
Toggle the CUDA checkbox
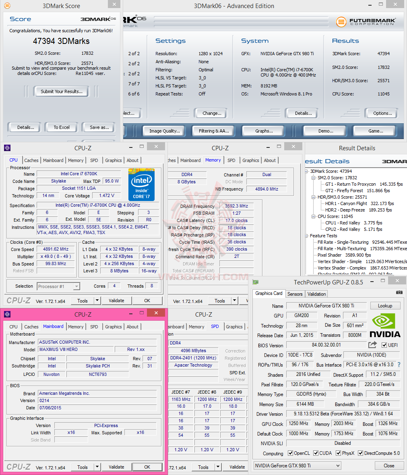[x=316, y=453]
